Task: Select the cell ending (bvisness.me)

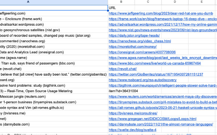Action: [x=54, y=113]
